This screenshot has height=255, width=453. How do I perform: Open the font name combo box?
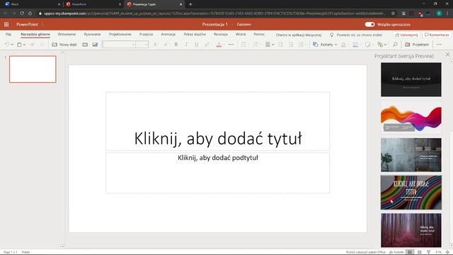click(x=120, y=45)
